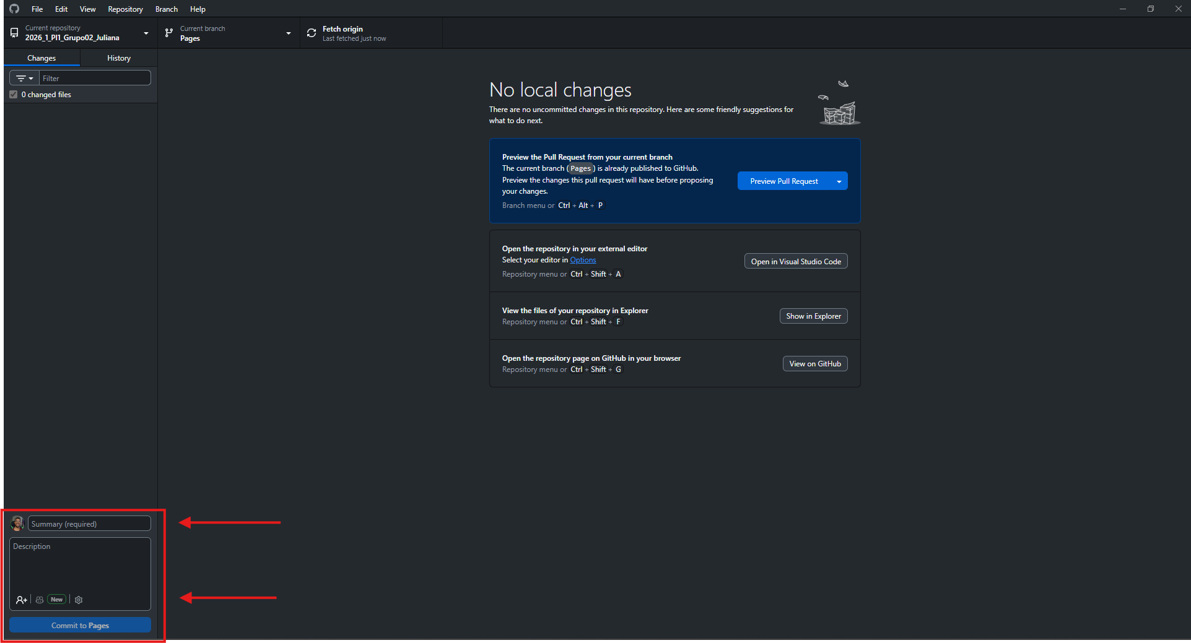The width and height of the screenshot is (1191, 643).
Task: Open the Help menu
Action: [x=198, y=9]
